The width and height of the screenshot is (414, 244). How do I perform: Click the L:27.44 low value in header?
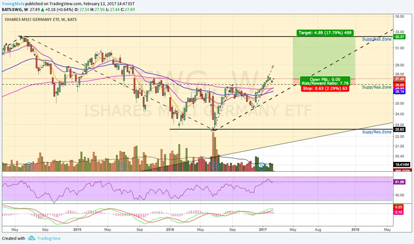point(113,9)
